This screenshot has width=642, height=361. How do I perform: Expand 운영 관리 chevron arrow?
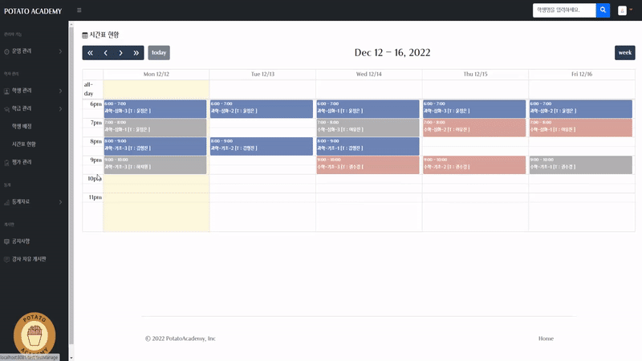pyautogui.click(x=60, y=51)
